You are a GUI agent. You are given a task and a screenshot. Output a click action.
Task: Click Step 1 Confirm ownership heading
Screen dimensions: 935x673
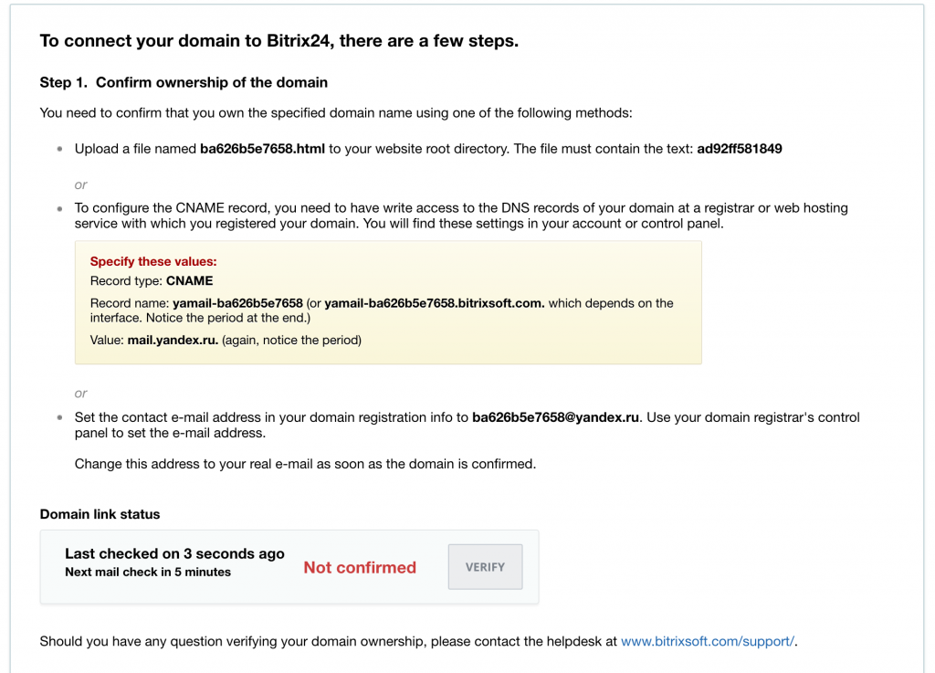[184, 83]
